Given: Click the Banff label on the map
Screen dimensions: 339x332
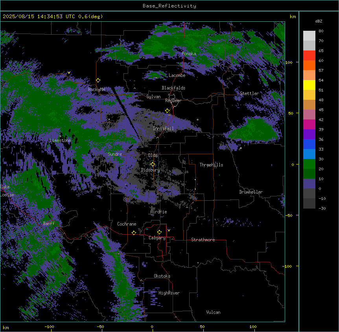Looking at the screenshot, I should pyautogui.click(x=49, y=224).
